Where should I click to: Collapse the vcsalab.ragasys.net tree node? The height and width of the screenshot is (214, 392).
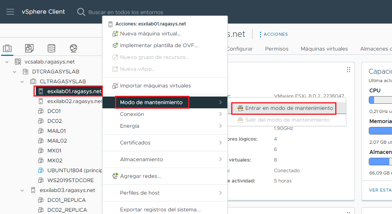(x=7, y=62)
